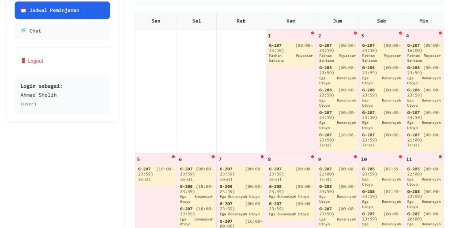Screen dimensions: 452x228
Task: Select the Sab column header
Action: tap(381, 21)
